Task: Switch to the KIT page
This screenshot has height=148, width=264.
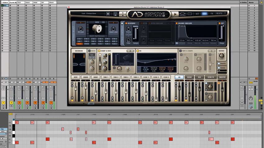Action: (x=197, y=14)
